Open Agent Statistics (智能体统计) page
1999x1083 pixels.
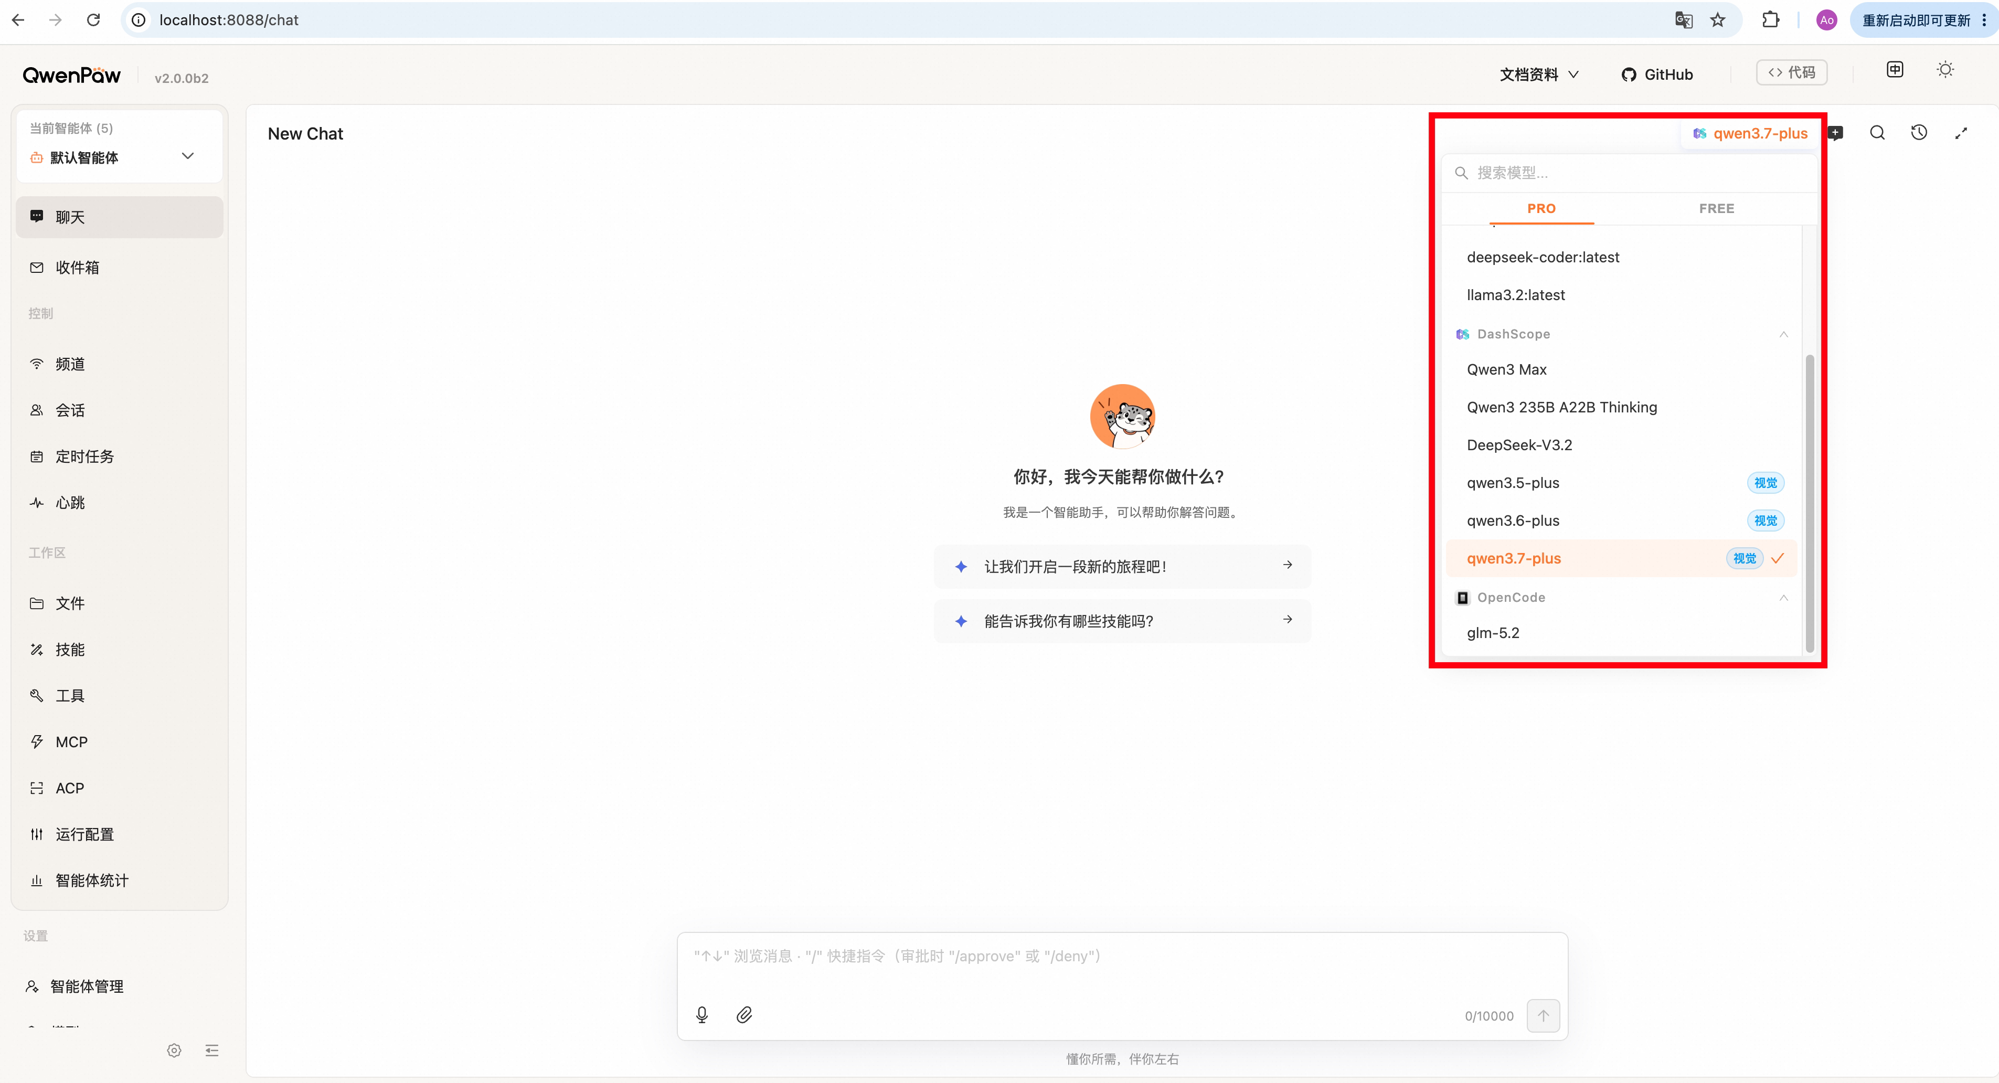[x=120, y=880]
